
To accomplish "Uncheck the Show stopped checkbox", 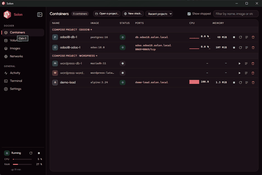I will [189, 14].
